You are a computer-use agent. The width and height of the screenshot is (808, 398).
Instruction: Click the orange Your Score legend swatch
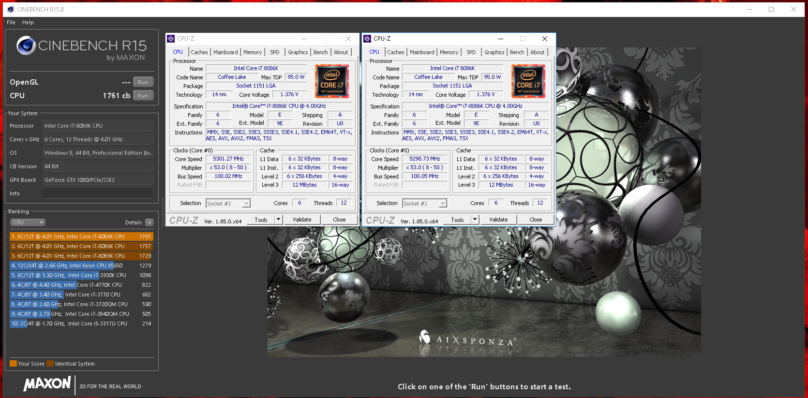coord(13,364)
